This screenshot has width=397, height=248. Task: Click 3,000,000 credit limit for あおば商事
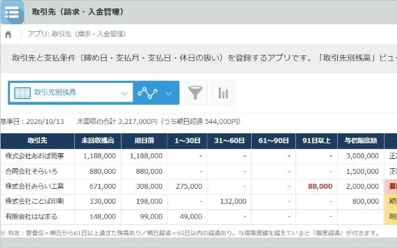pos(362,156)
